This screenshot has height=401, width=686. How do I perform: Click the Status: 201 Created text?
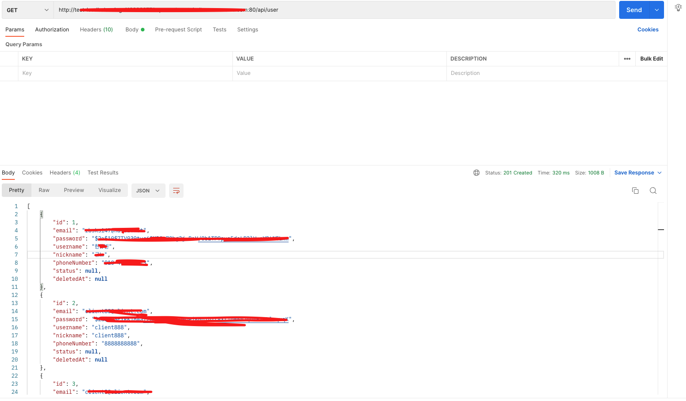pyautogui.click(x=508, y=173)
